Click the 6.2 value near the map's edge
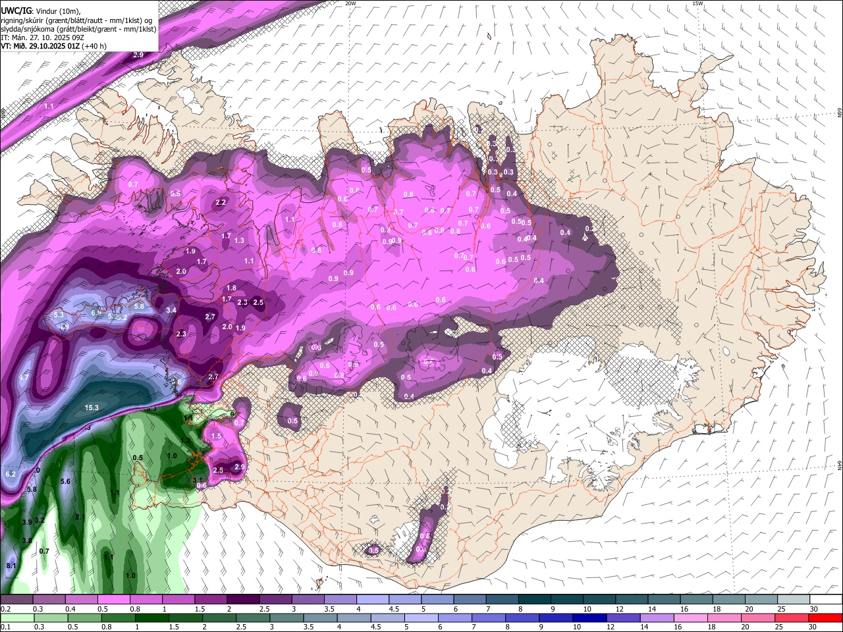This screenshot has width=843, height=632. click(x=10, y=474)
